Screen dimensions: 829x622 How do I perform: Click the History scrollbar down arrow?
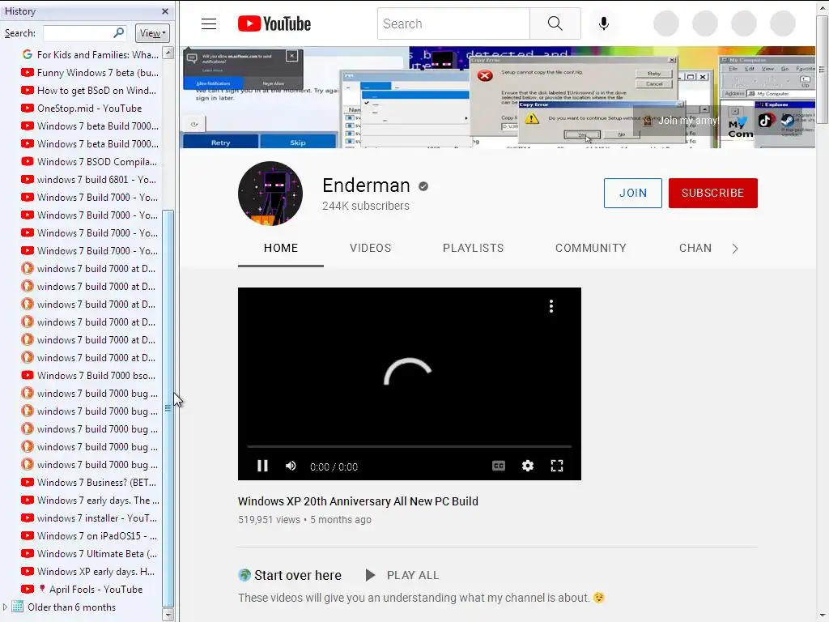pos(168,615)
